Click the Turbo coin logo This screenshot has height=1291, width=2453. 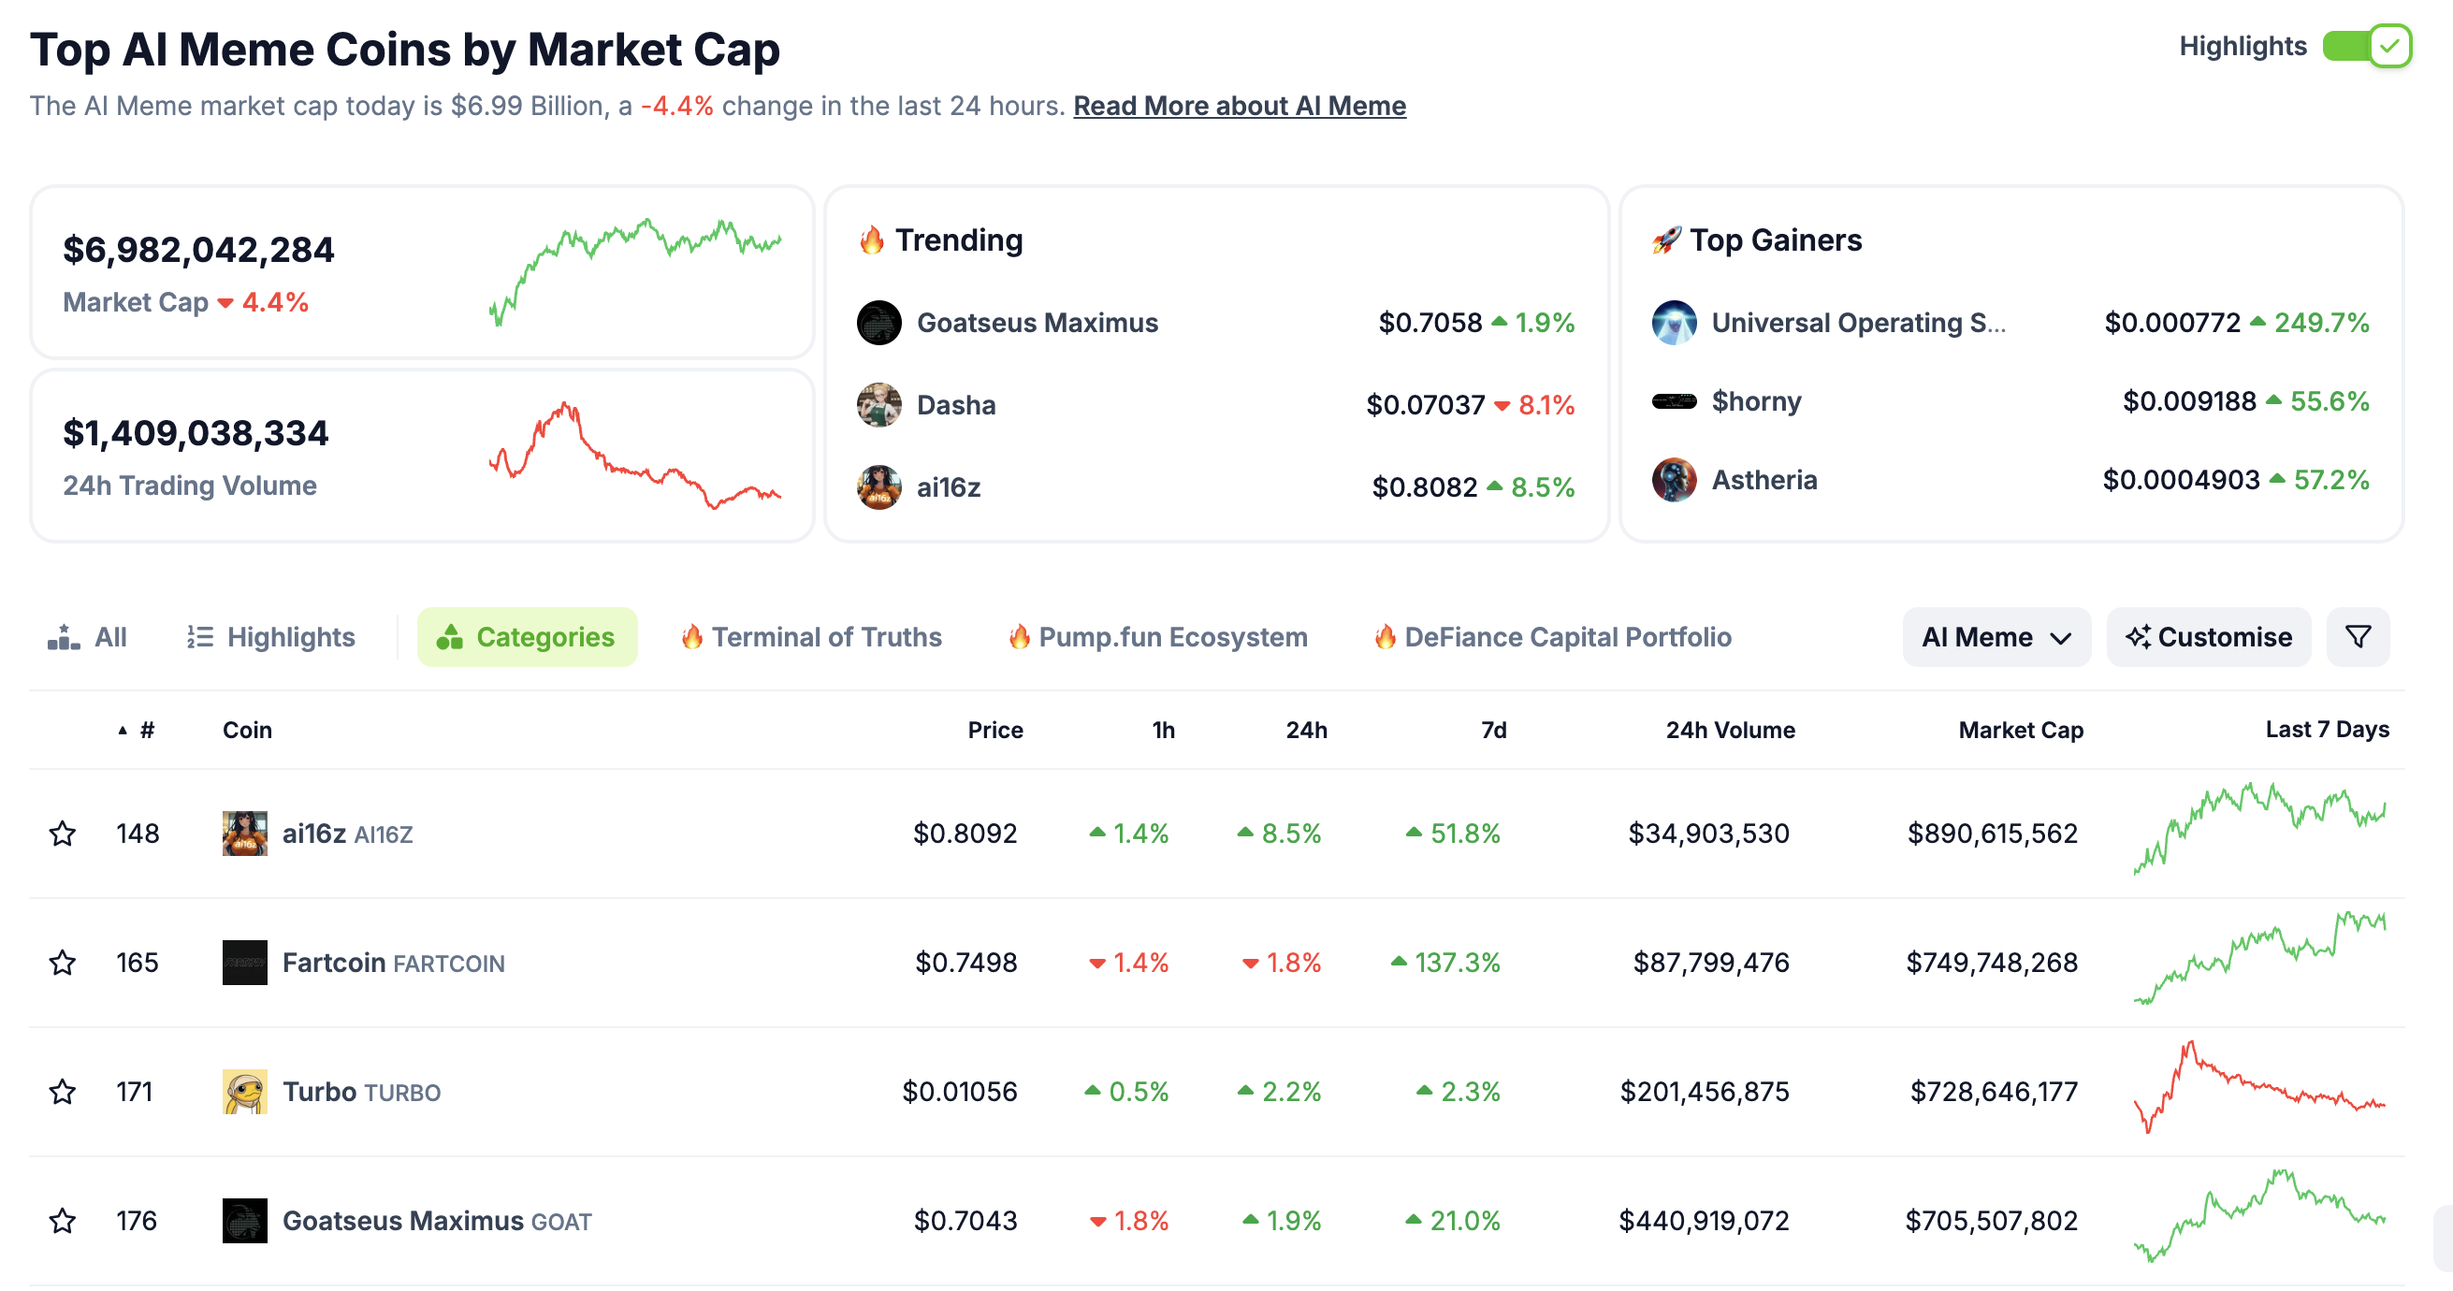tap(245, 1091)
